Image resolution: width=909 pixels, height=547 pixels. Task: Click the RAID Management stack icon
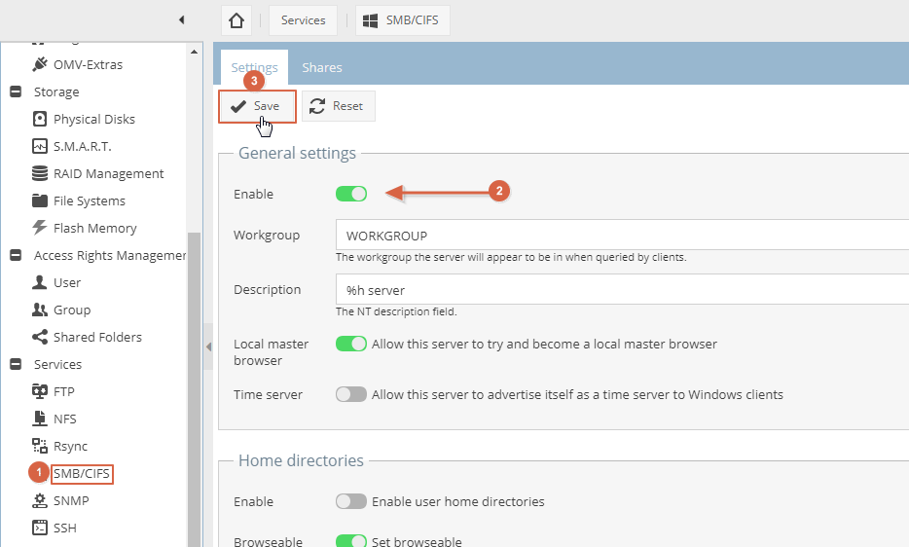pos(40,173)
